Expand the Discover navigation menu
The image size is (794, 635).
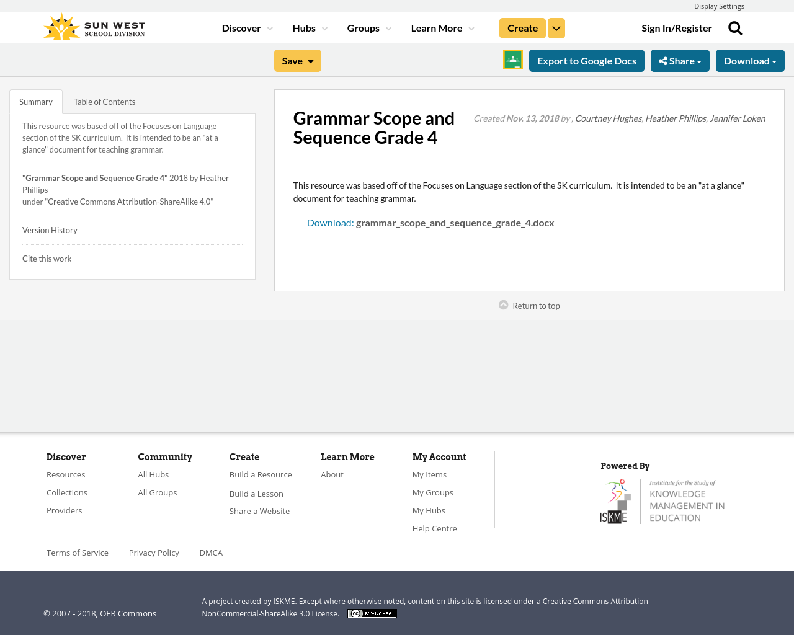point(246,27)
